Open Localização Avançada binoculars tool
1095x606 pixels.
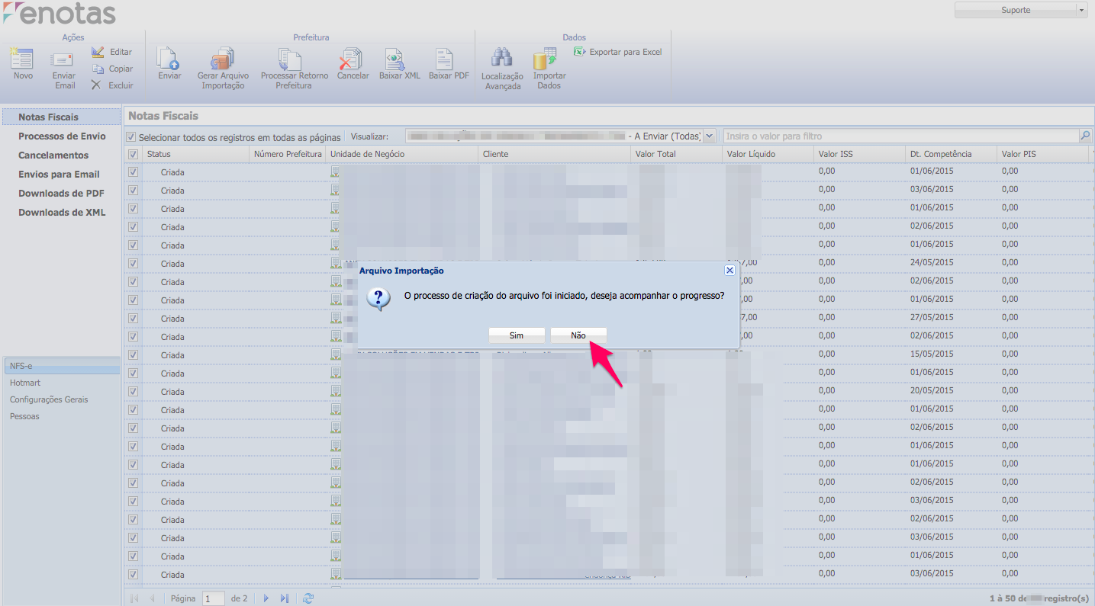click(x=502, y=69)
